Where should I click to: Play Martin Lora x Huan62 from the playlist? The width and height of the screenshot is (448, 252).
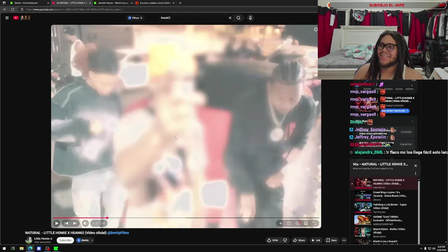pos(384,241)
